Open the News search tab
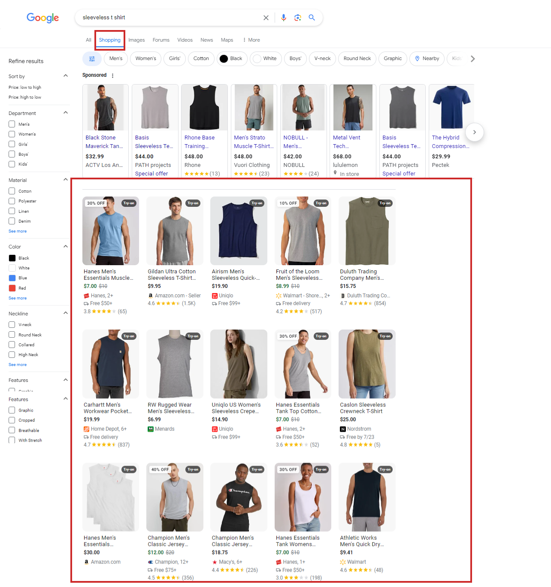 [x=206, y=40]
